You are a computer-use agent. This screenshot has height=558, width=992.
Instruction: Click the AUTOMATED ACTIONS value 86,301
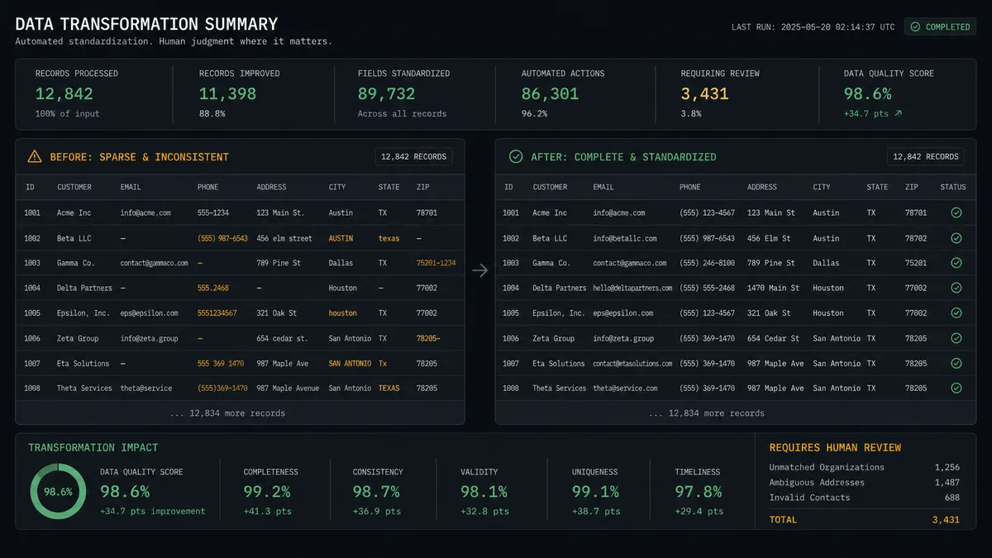551,93
